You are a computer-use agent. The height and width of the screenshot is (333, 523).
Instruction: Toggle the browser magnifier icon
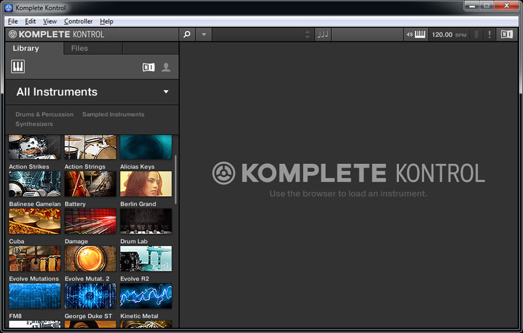(187, 34)
